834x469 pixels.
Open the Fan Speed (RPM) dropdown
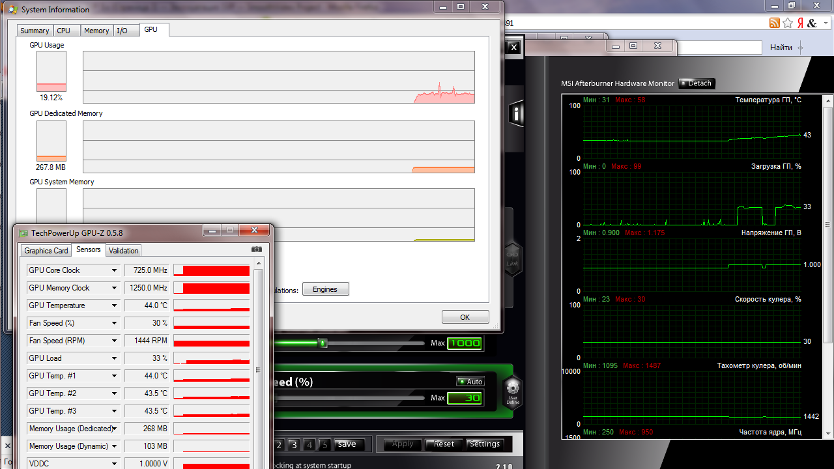114,341
